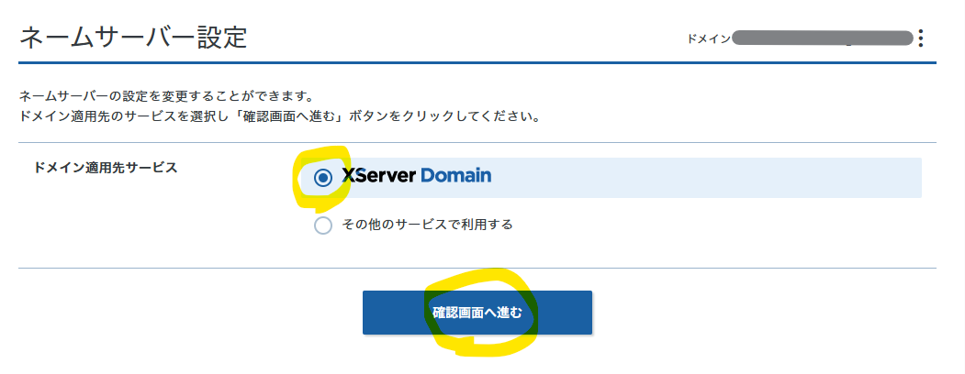
Task: Click the empty area right of その他のサービス option
Action: pyautogui.click(x=716, y=225)
